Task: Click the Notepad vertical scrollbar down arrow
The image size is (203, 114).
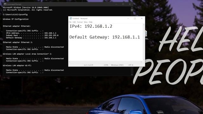Action: pos(144,60)
